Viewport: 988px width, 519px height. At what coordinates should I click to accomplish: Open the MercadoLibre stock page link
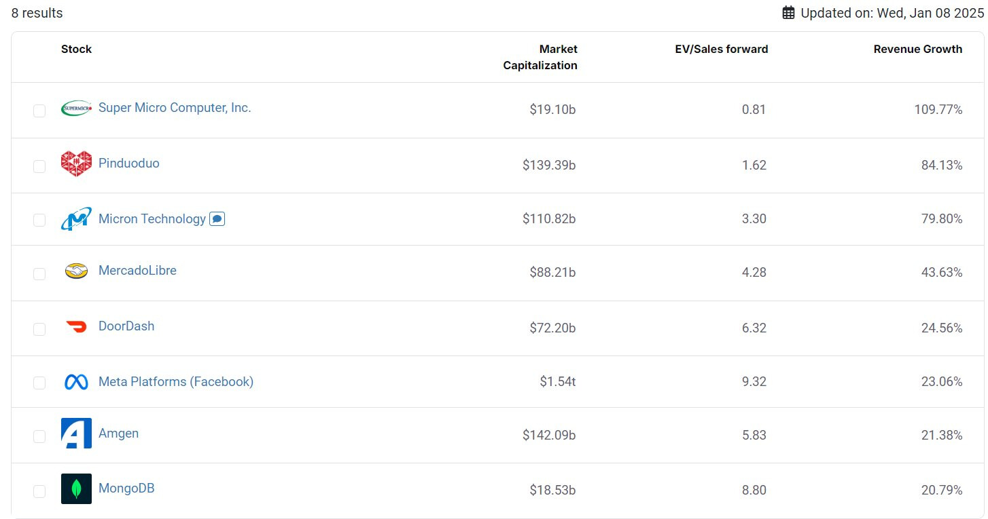[137, 271]
